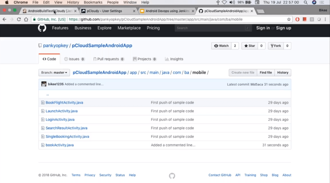Click the GitHub search input field
Viewport: 330px width, 183px height.
pyautogui.click(x=213, y=28)
